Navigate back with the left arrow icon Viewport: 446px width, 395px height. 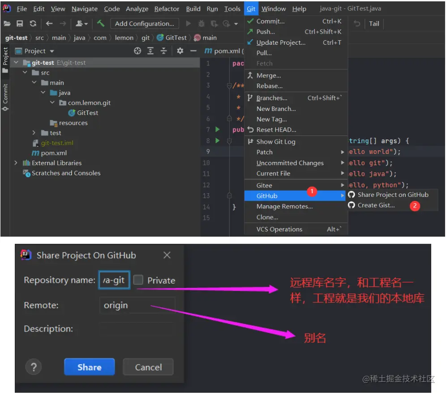click(49, 24)
